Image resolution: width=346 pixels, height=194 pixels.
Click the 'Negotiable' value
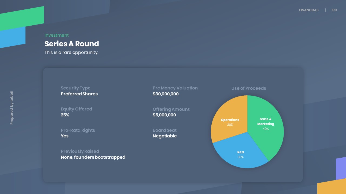(x=165, y=136)
